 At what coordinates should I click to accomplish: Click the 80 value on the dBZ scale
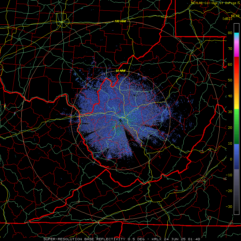click(230, 33)
